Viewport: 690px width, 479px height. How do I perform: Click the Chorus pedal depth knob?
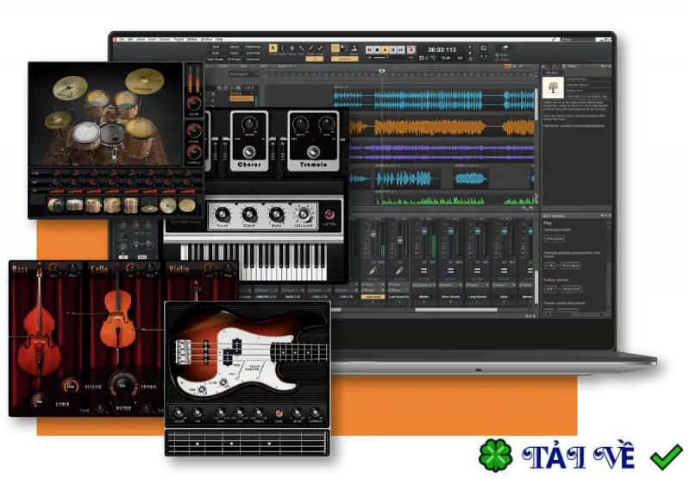(x=249, y=124)
